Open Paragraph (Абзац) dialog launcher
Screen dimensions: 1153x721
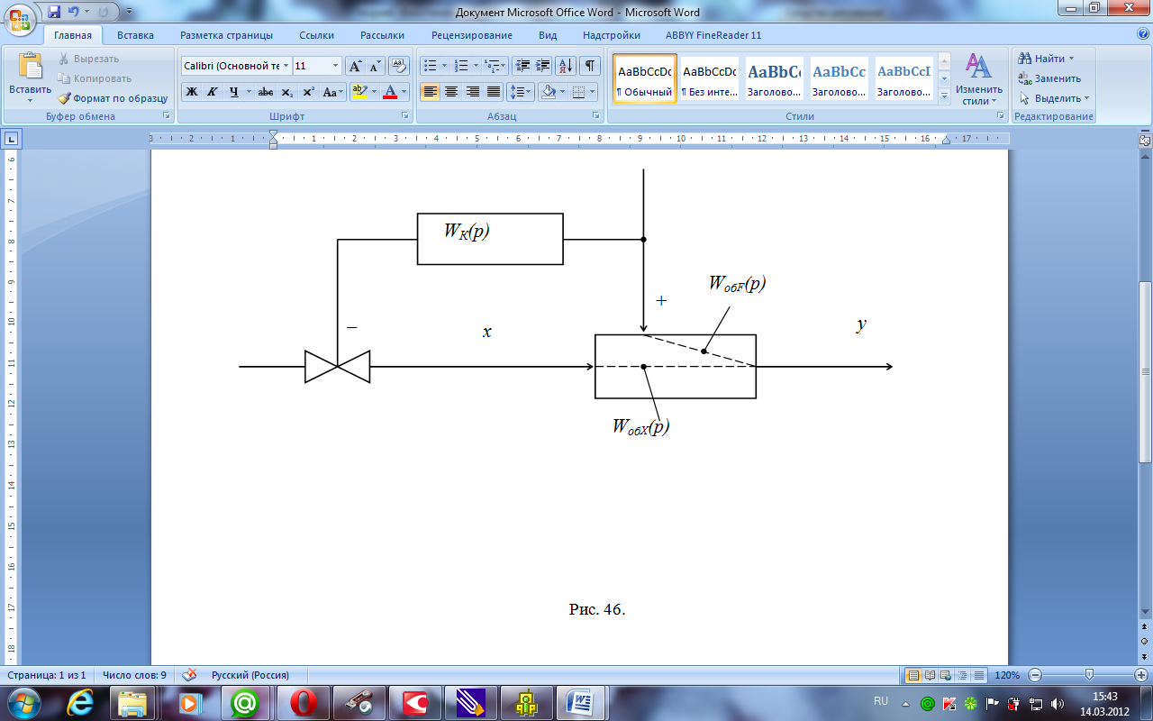(x=596, y=116)
